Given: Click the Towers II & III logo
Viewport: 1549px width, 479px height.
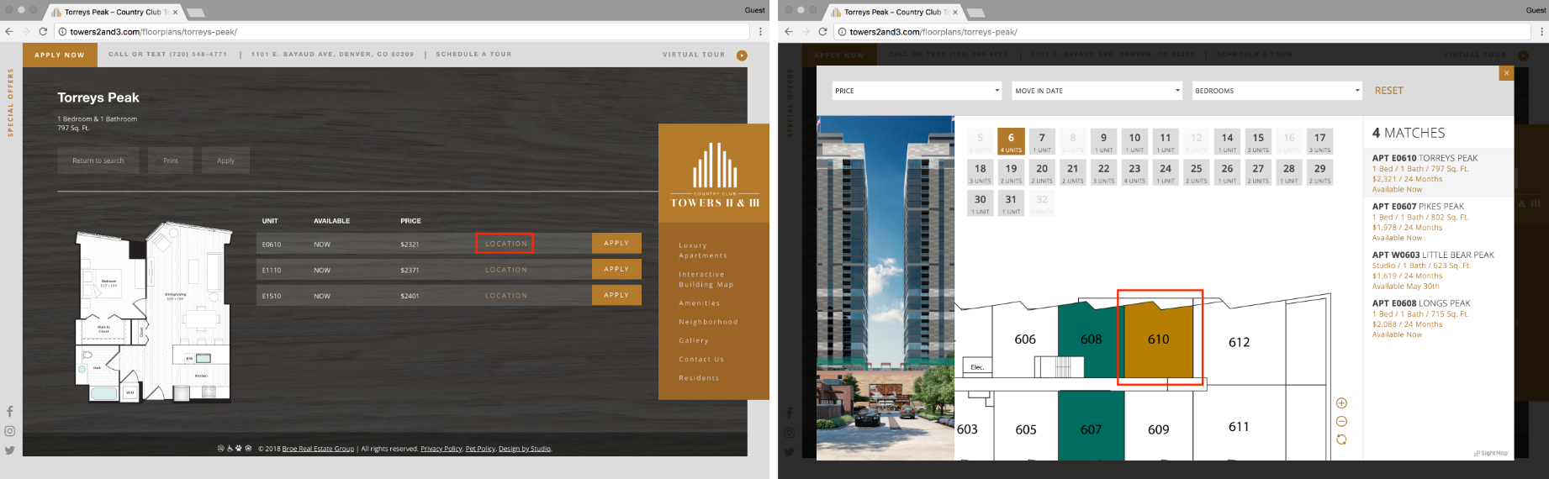Looking at the screenshot, I should 714,175.
